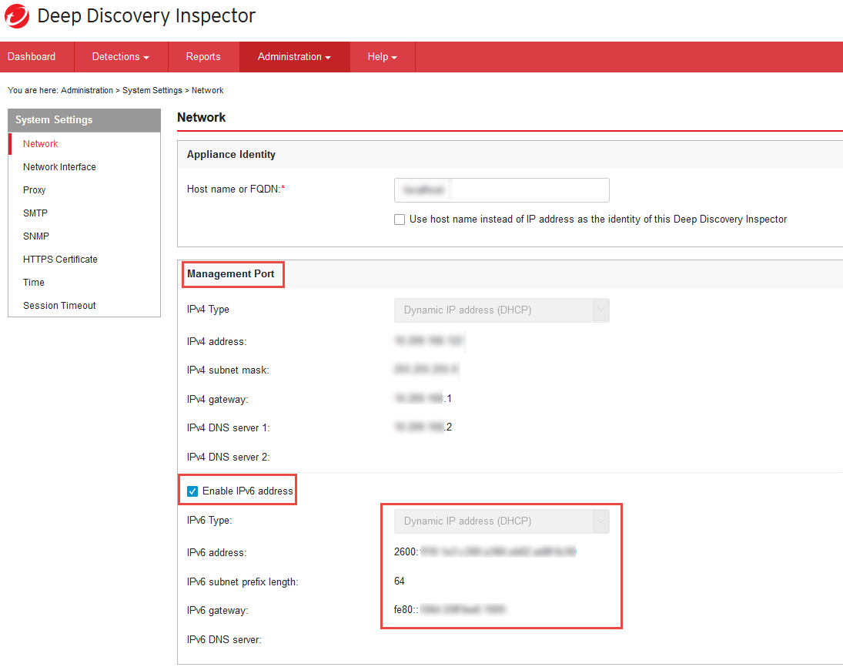Open the IPv6 Type dropdown

coord(501,521)
